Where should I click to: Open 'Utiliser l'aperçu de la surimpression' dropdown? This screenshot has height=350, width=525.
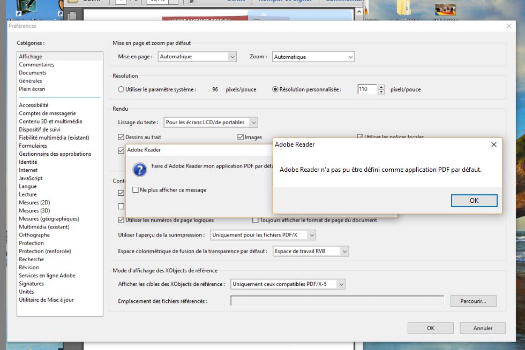pyautogui.click(x=263, y=235)
